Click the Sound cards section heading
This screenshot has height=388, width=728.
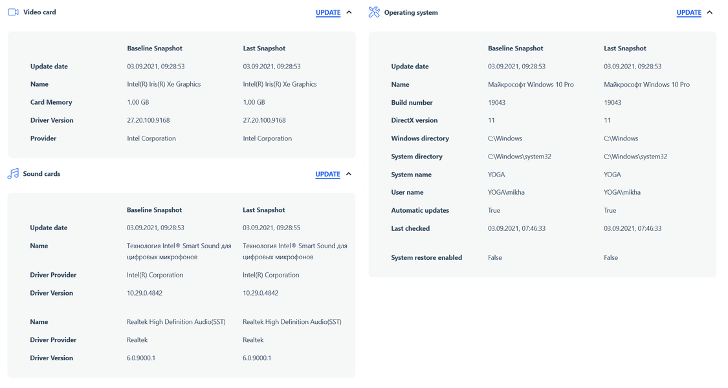coord(41,174)
